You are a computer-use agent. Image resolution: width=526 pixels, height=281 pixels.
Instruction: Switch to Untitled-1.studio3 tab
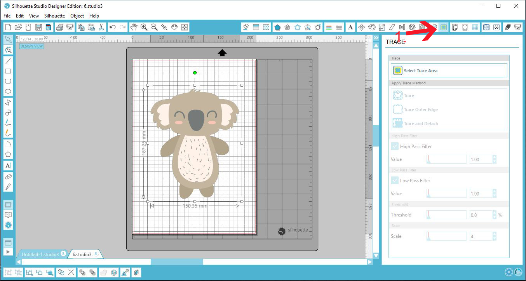[40, 255]
